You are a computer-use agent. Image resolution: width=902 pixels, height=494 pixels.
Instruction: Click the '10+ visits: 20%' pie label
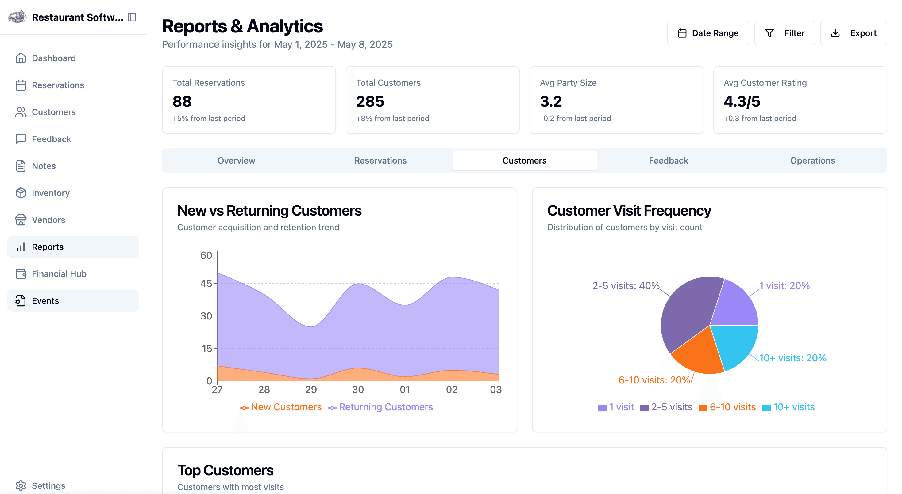793,358
